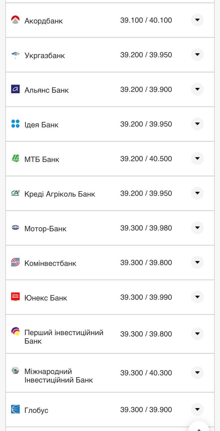Click the Ідея Банк blue dots logo
The image size is (220, 431).
coord(15,124)
